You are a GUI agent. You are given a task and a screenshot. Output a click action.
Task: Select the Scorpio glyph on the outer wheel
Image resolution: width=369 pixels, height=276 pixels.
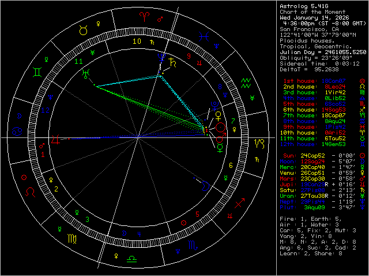(193, 246)
